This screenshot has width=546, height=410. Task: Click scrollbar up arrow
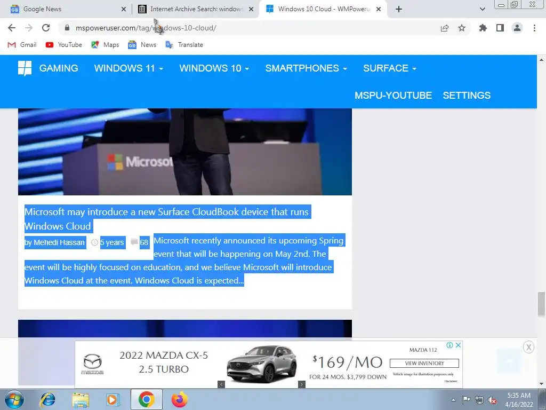pos(541,60)
